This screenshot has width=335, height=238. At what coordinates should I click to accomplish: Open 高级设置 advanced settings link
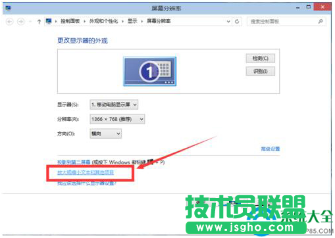pyautogui.click(x=271, y=149)
